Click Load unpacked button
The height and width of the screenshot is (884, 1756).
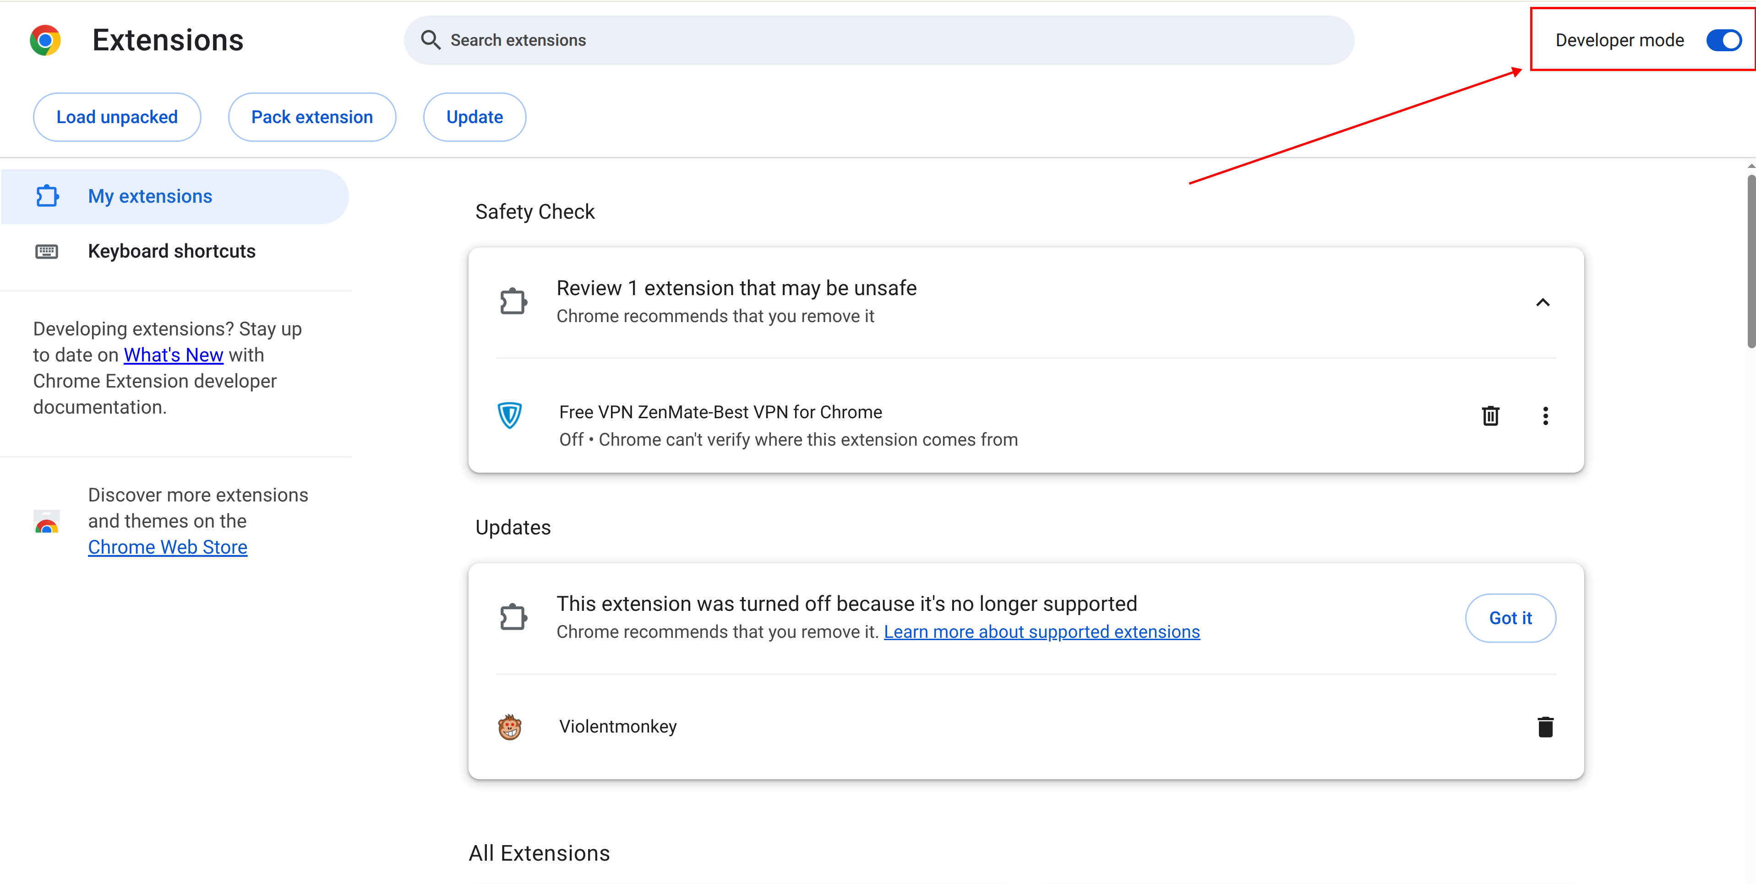(117, 117)
